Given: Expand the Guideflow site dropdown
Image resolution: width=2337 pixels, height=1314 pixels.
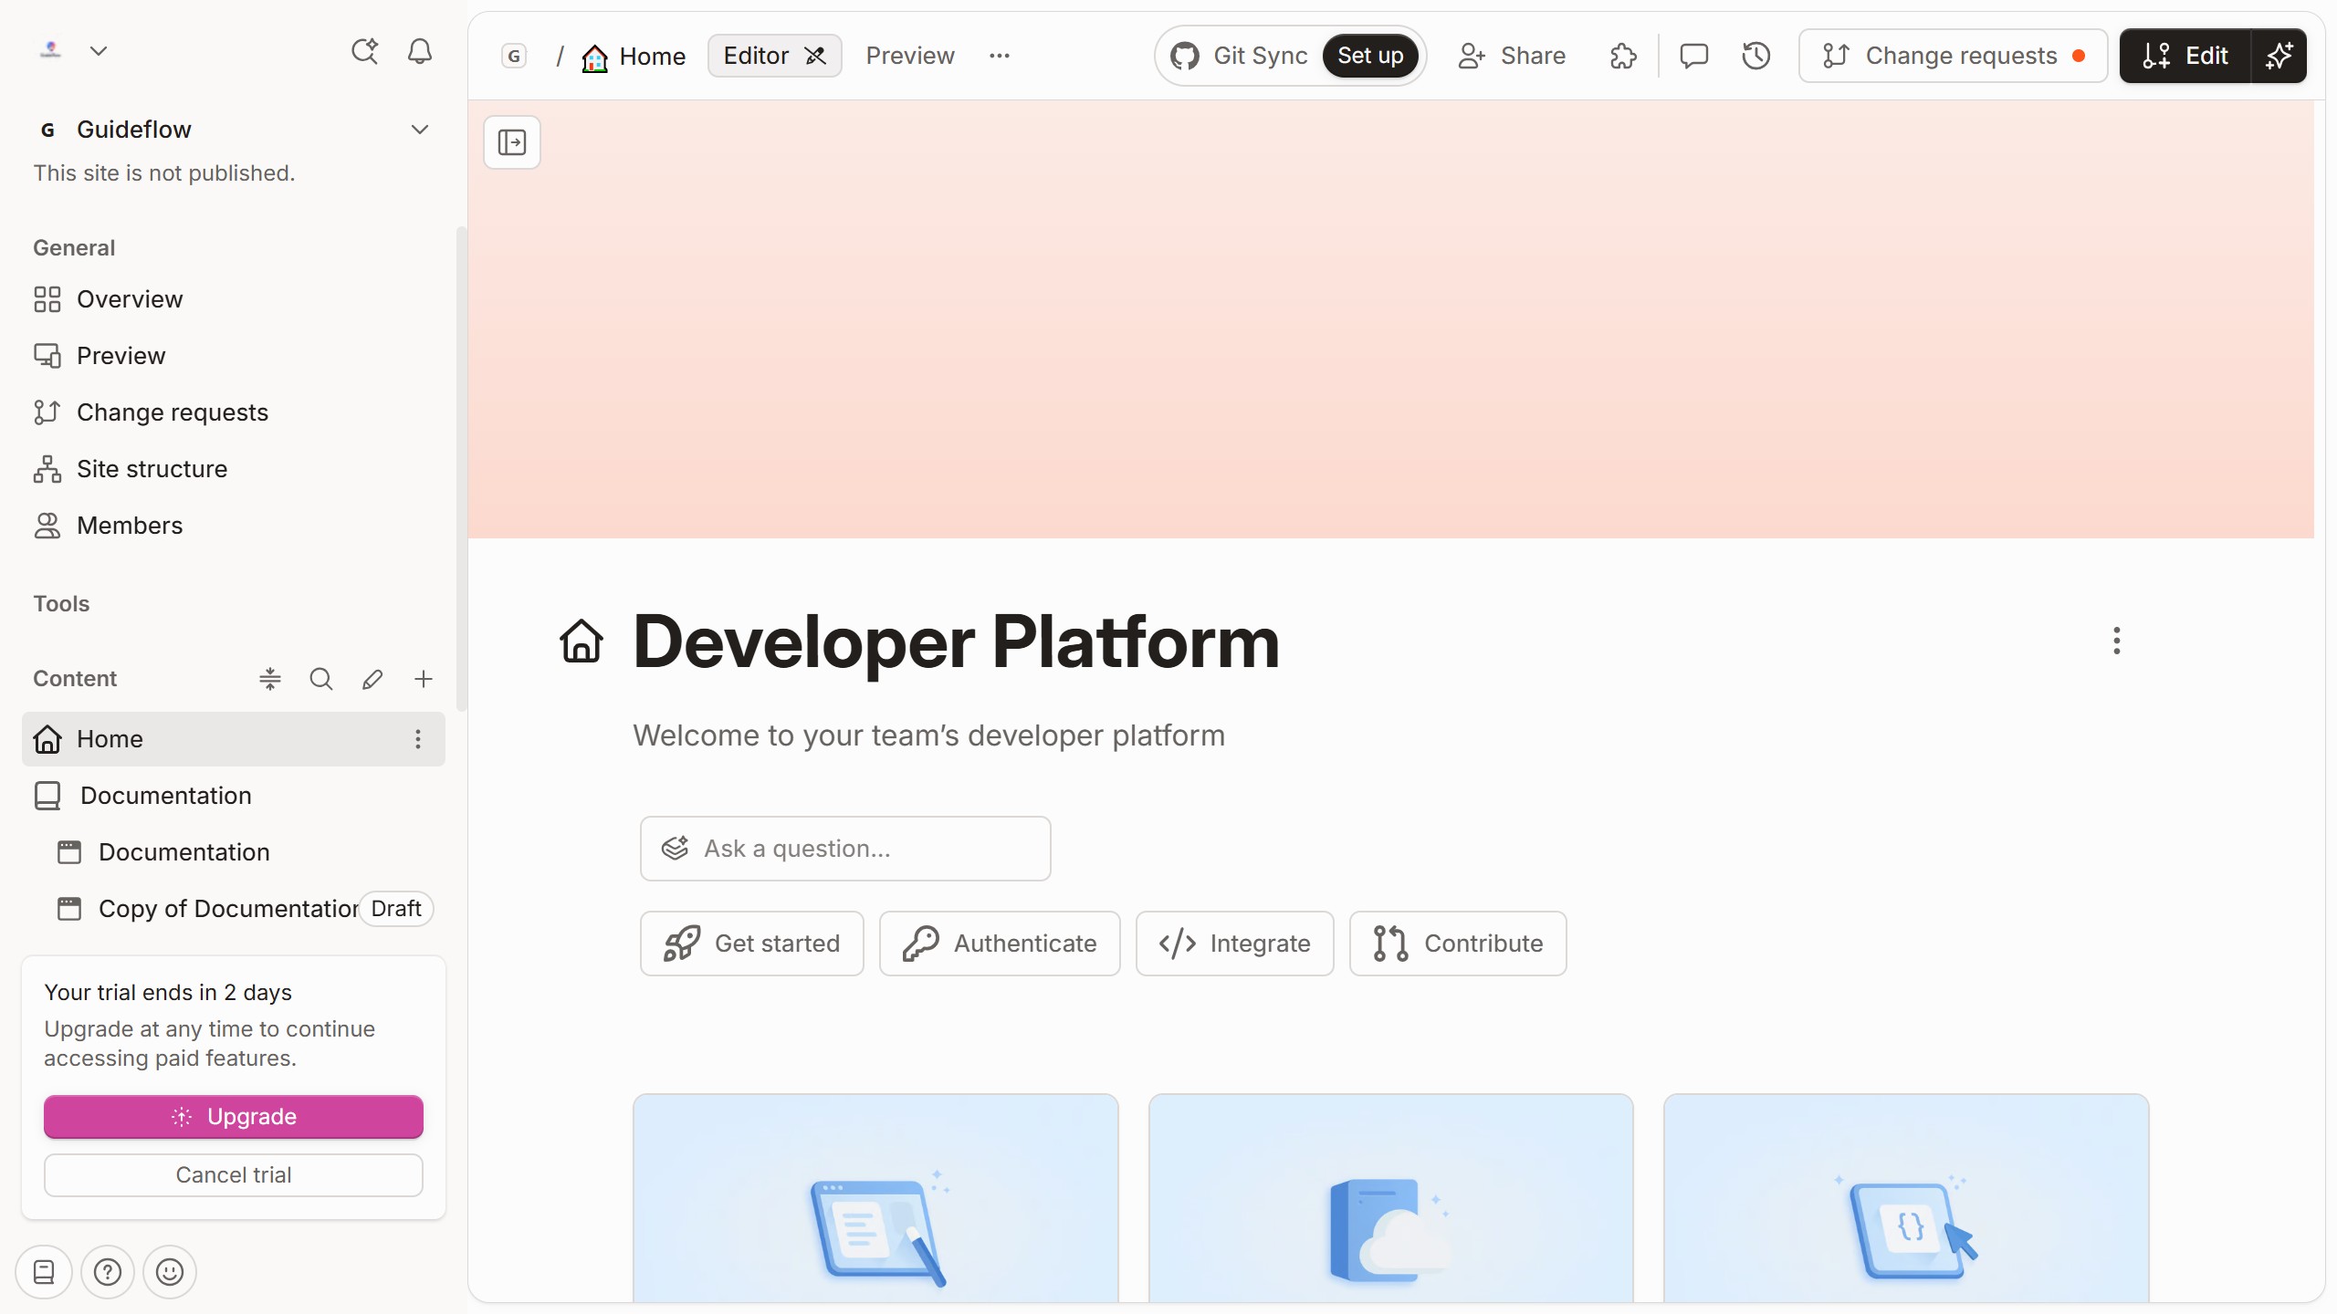Looking at the screenshot, I should click(x=420, y=130).
